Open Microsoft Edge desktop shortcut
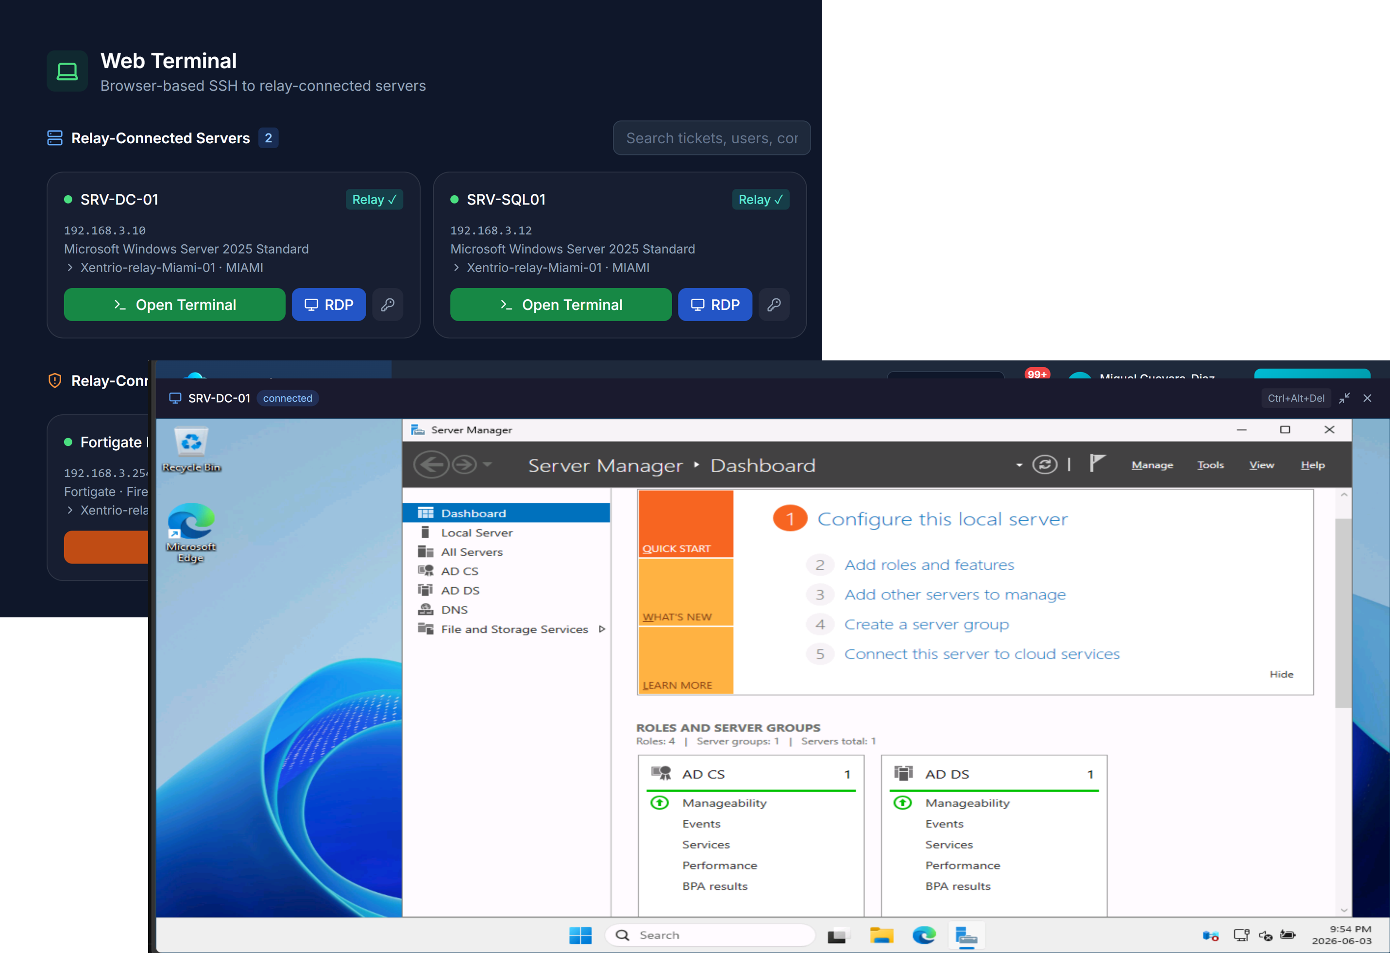Screen dimensions: 1390x953 [191, 532]
